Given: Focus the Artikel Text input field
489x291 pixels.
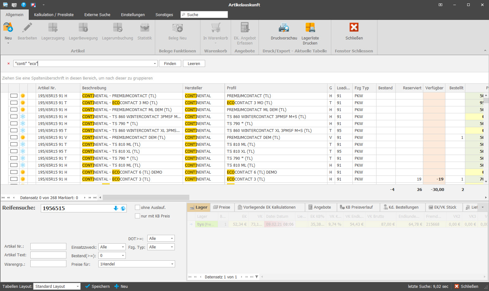Looking at the screenshot, I should click(48, 255).
